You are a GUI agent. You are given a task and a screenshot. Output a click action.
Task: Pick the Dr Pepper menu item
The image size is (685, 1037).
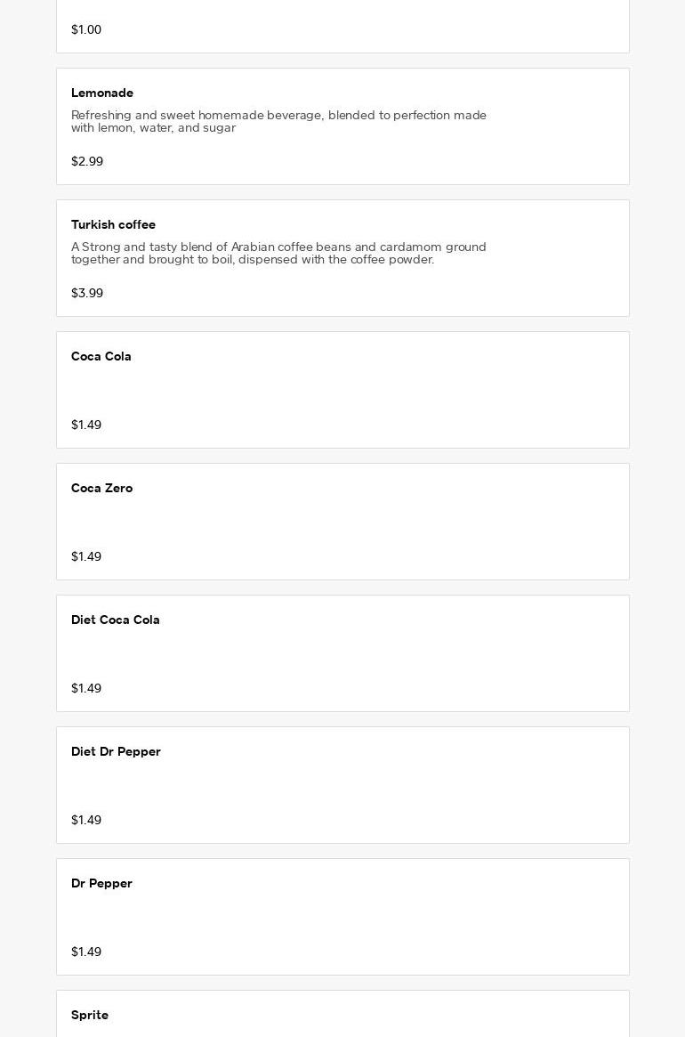coord(342,917)
